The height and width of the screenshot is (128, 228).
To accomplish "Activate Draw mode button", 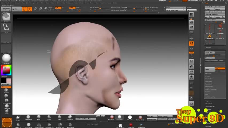I will pyautogui.click(x=30, y=9).
